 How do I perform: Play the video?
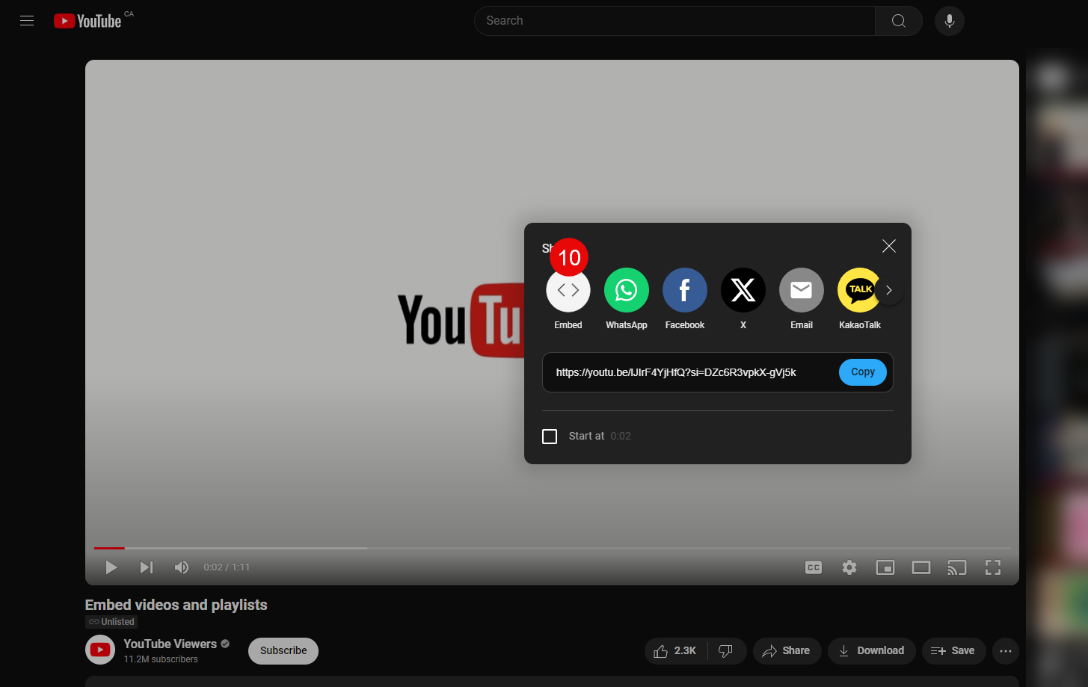pos(111,567)
